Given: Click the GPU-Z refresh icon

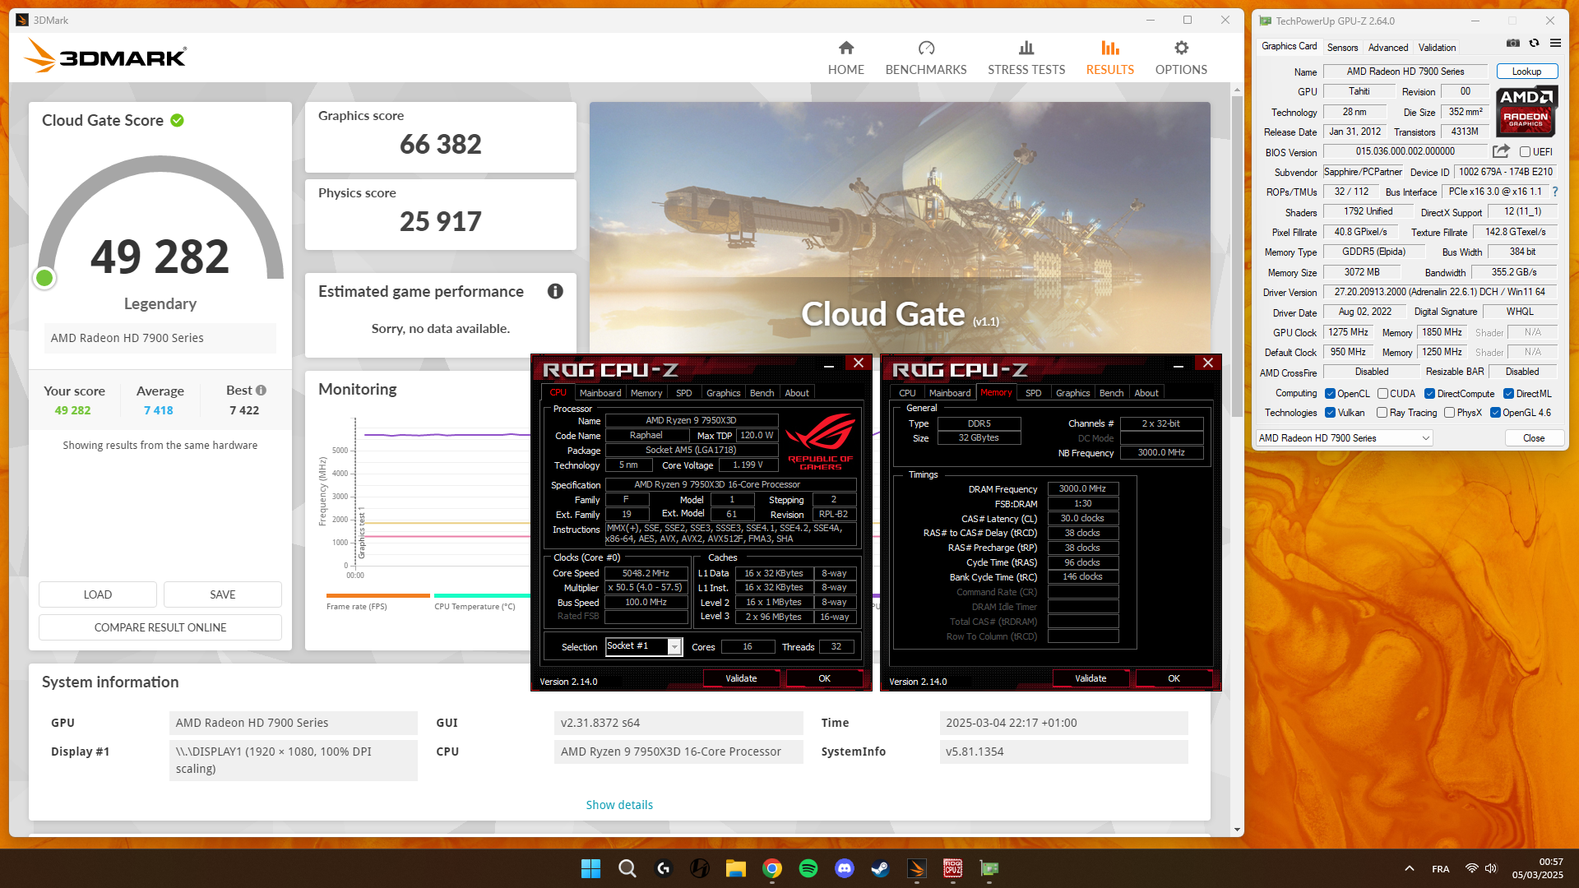Looking at the screenshot, I should coord(1534,43).
